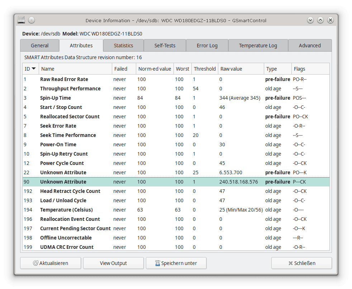
Task: Click the POS--- flags cell
Action: pos(299,98)
